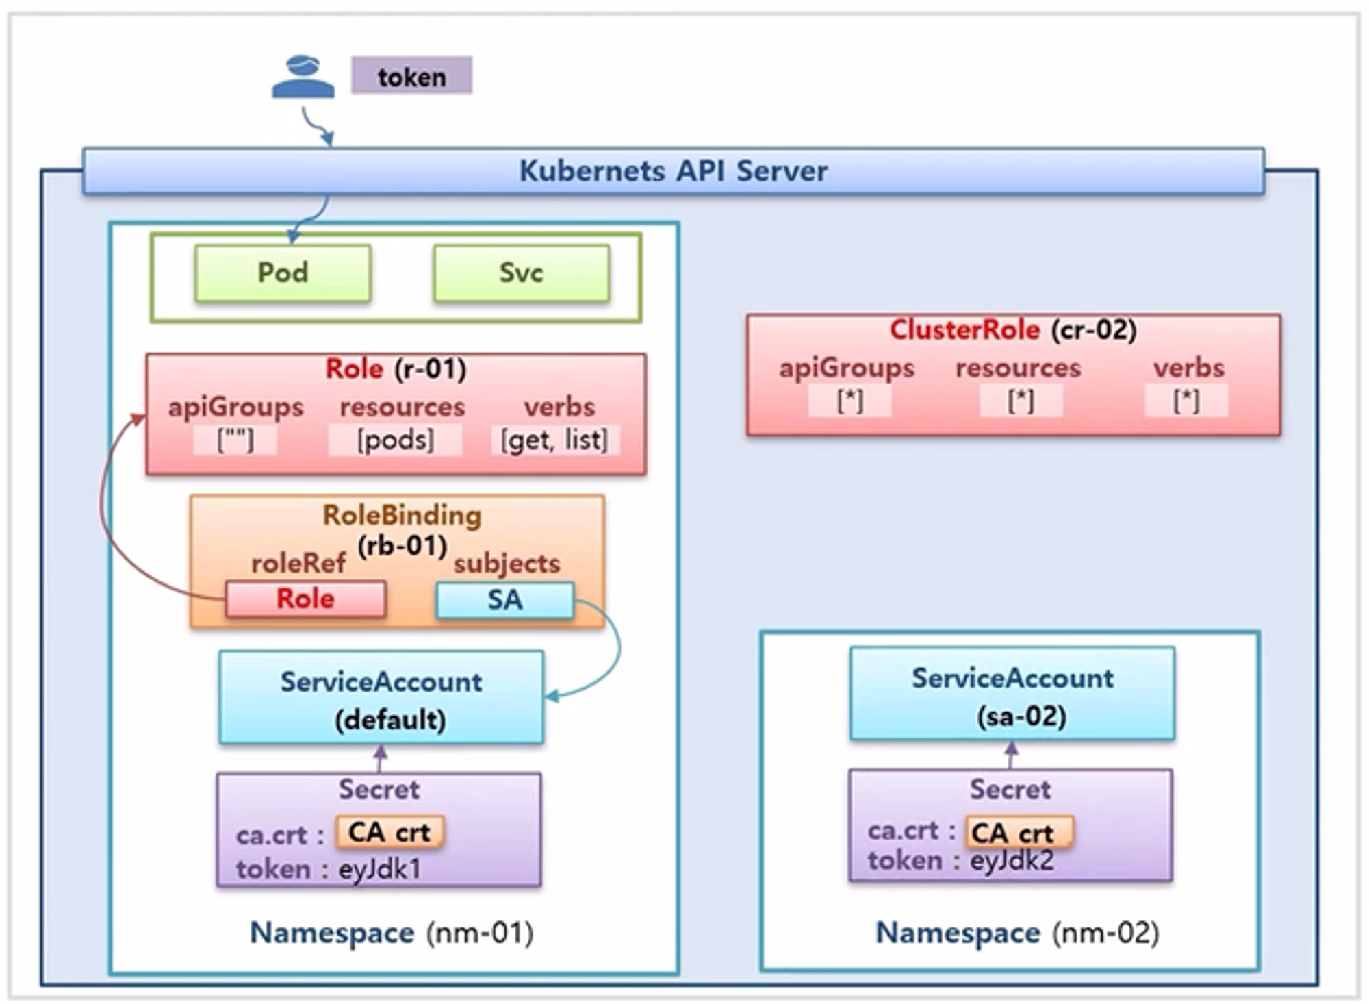This screenshot has width=1369, height=1004.
Task: Select the green Pod box
Action: click(x=283, y=273)
